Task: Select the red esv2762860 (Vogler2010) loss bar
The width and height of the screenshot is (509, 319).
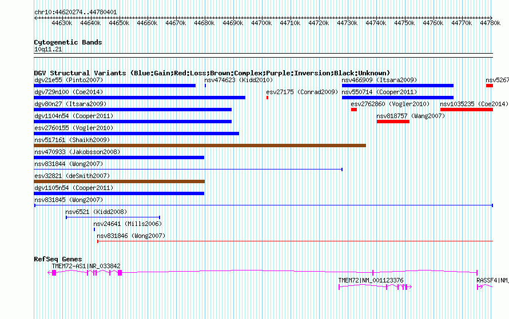Action: tap(354, 110)
